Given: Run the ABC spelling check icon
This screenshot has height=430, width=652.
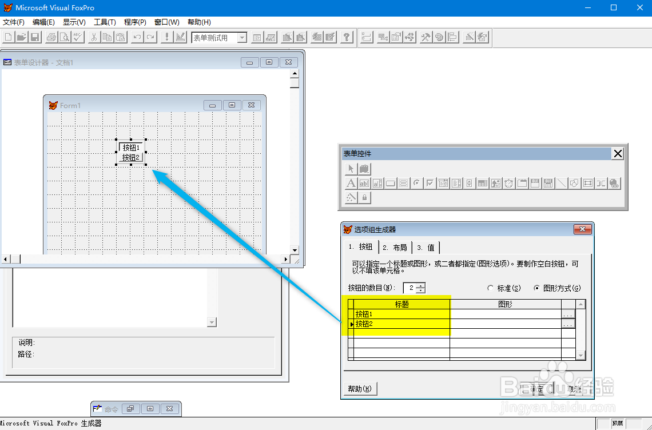Looking at the screenshot, I should click(x=78, y=37).
